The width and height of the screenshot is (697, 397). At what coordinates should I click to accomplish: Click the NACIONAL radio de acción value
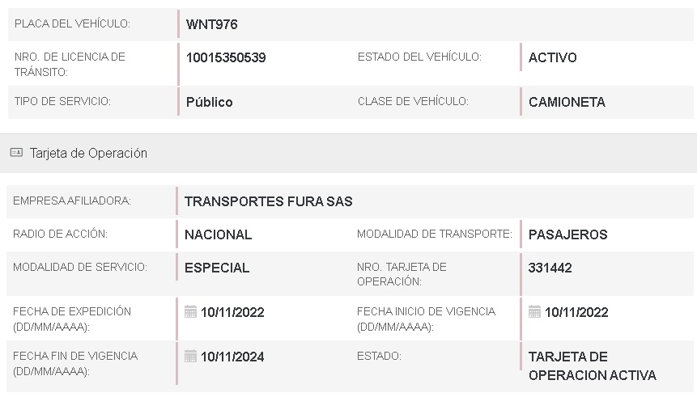click(218, 234)
